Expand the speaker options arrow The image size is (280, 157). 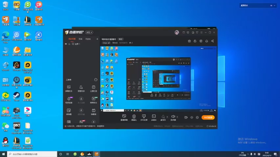click(x=177, y=117)
